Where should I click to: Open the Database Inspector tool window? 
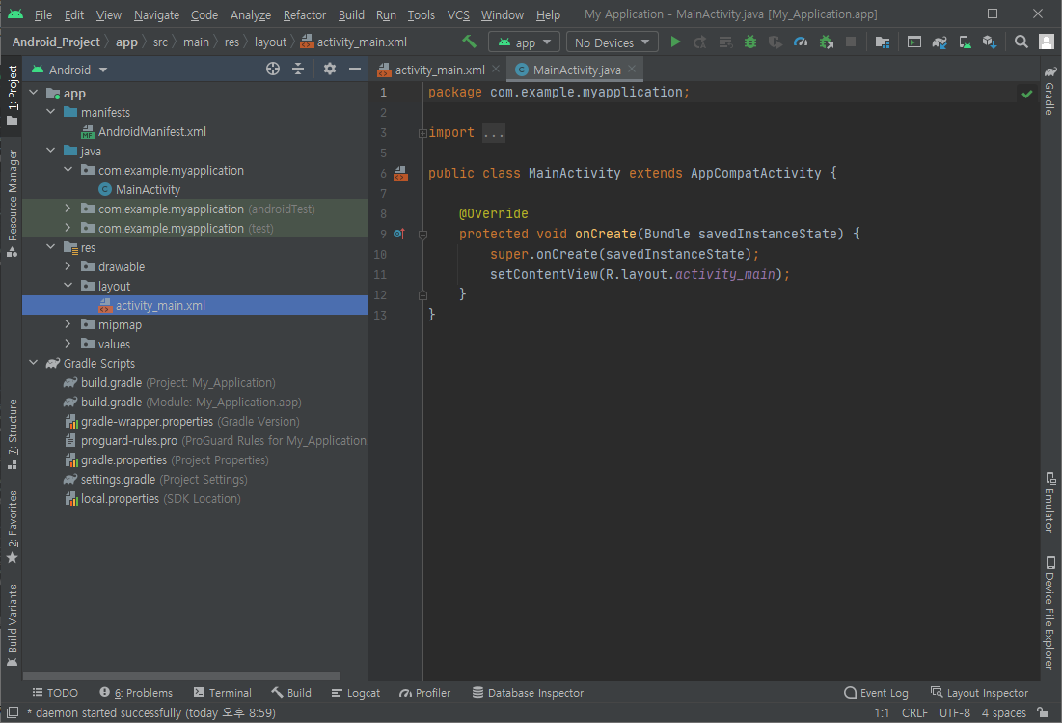[x=528, y=693]
